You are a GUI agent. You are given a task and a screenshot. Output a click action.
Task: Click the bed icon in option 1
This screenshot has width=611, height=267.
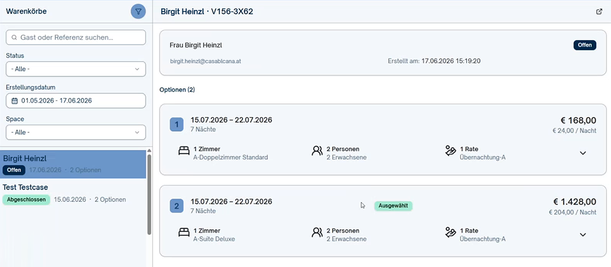pyautogui.click(x=183, y=151)
